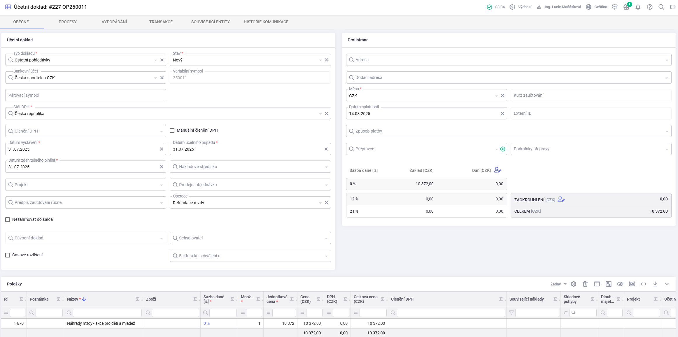
Task: Open the Způsob platby dropdown
Action: (509, 131)
